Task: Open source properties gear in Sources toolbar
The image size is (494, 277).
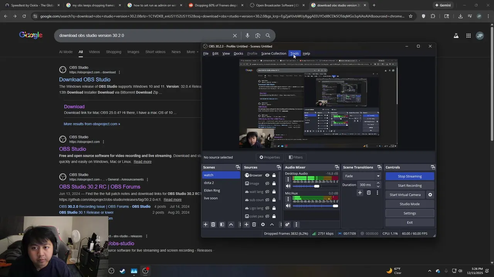Action: point(263,225)
